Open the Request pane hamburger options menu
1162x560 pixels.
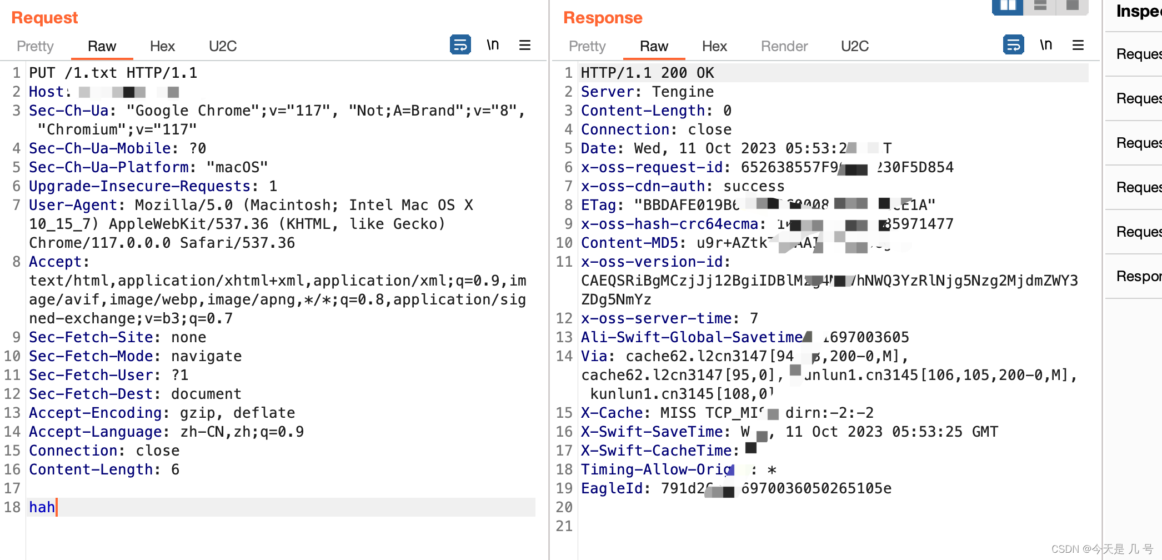click(525, 44)
